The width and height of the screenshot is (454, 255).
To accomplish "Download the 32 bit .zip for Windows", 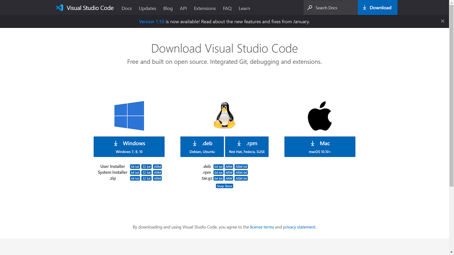I will [x=146, y=178].
